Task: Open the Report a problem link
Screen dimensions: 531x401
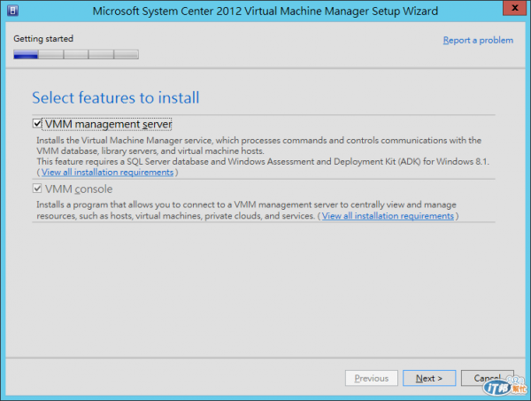Action: pos(477,40)
